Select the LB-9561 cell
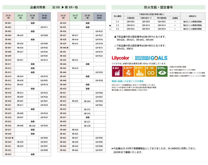This screenshot has width=208, height=165. (x=44, y=101)
